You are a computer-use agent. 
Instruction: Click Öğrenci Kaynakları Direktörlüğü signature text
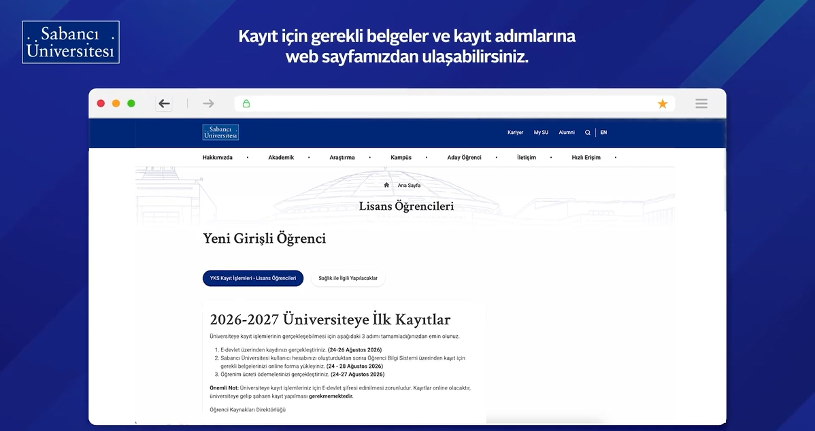pos(248,410)
